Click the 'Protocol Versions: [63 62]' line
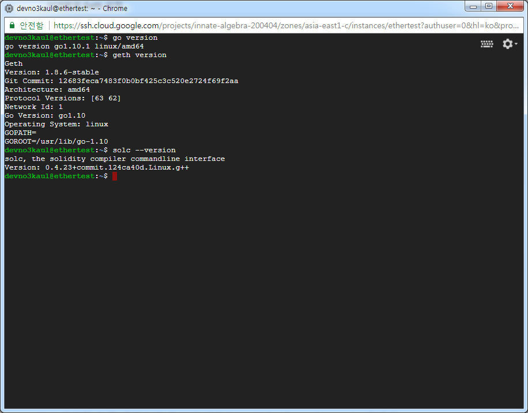 (63, 99)
